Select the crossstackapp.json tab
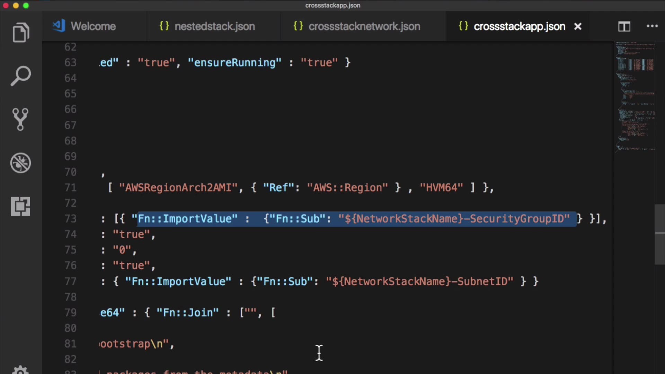The height and width of the screenshot is (374, 665). click(x=519, y=26)
